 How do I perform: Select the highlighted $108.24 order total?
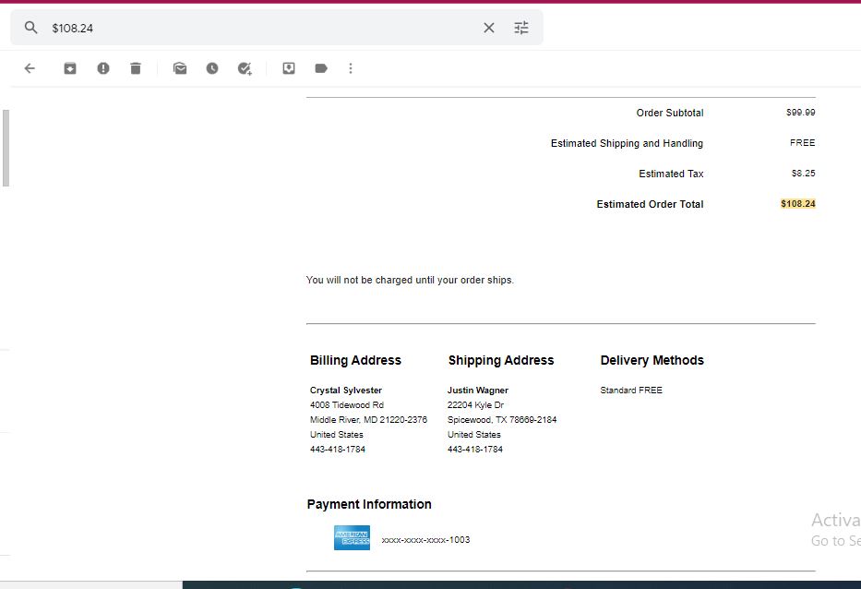pyautogui.click(x=798, y=204)
